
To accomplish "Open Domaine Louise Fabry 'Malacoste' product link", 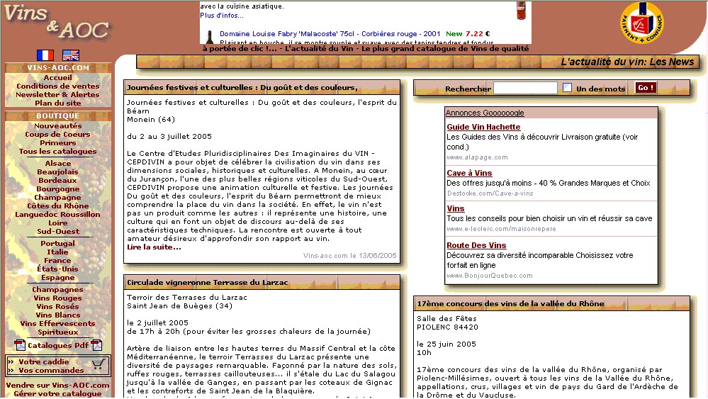I will point(330,34).
